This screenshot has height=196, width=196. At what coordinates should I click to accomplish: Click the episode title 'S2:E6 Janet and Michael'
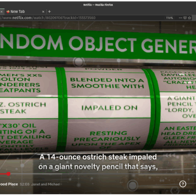pyautogui.click(x=40, y=184)
